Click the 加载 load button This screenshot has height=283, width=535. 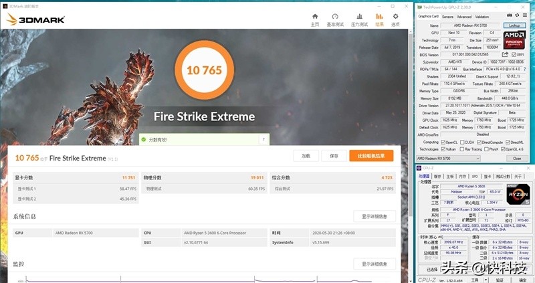pyautogui.click(x=306, y=156)
